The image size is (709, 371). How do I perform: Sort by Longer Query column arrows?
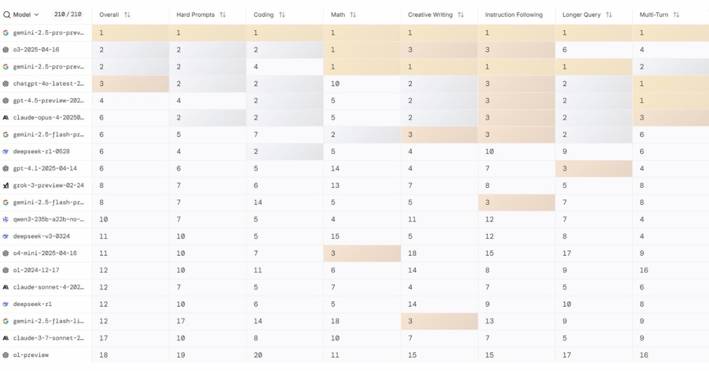609,15
